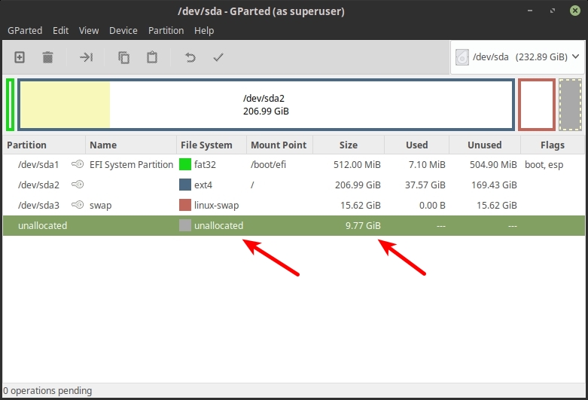This screenshot has width=588, height=400.
Task: Open the GParted menu
Action: 25,30
